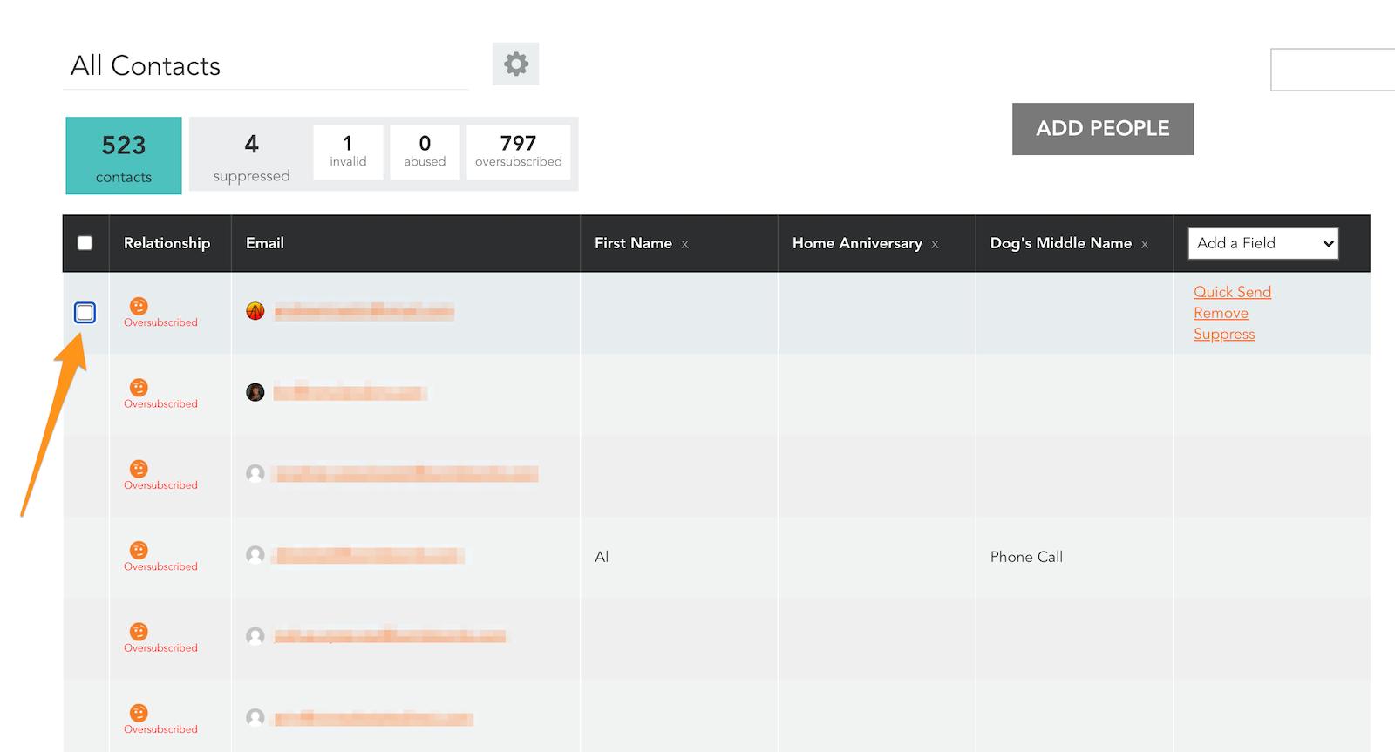Click the ADD PEOPLE button
Image resolution: width=1395 pixels, height=752 pixels.
(1103, 129)
